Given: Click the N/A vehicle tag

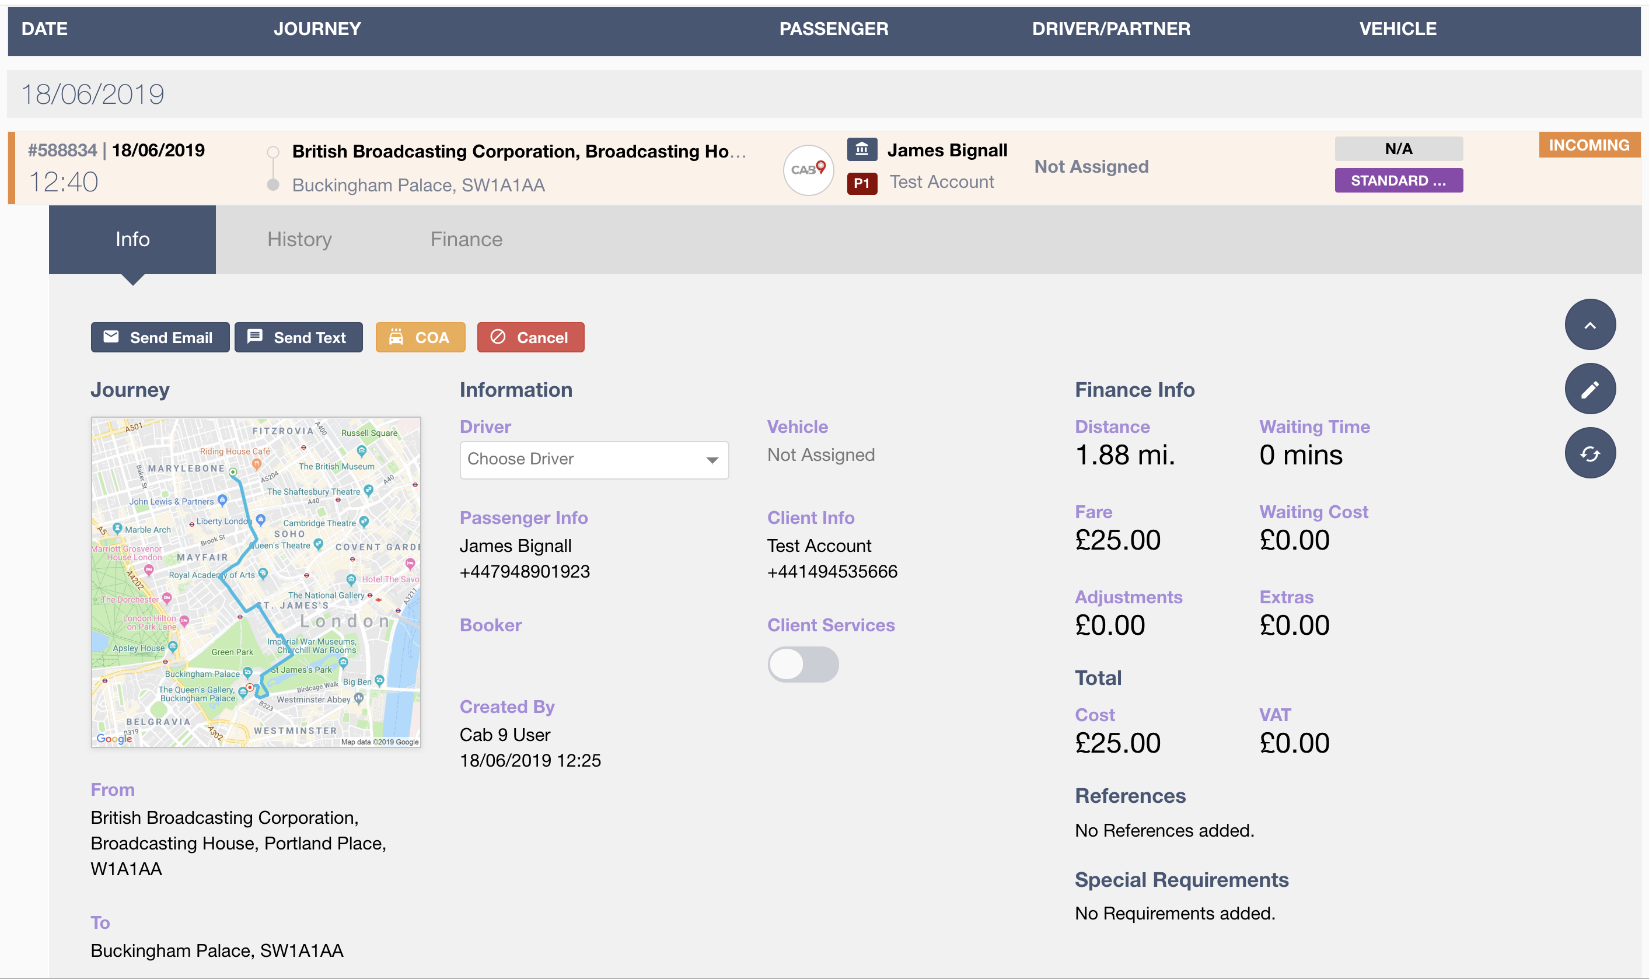Looking at the screenshot, I should pyautogui.click(x=1398, y=148).
